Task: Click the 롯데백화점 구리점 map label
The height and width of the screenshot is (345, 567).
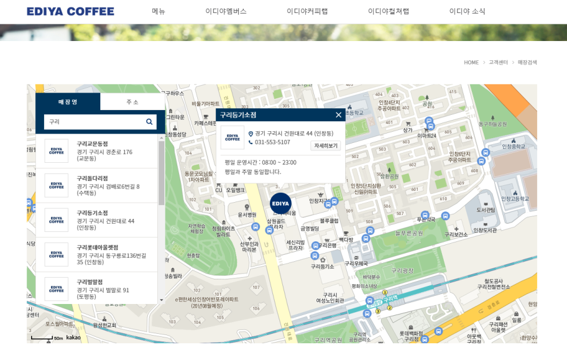Action: point(411,336)
